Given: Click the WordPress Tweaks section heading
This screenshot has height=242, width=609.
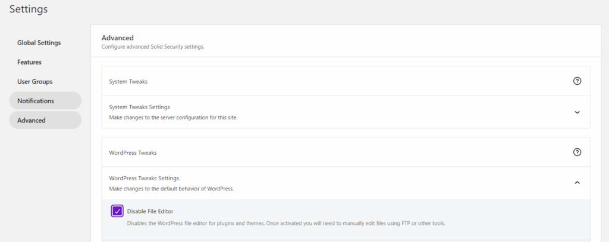Looking at the screenshot, I should coord(133,152).
